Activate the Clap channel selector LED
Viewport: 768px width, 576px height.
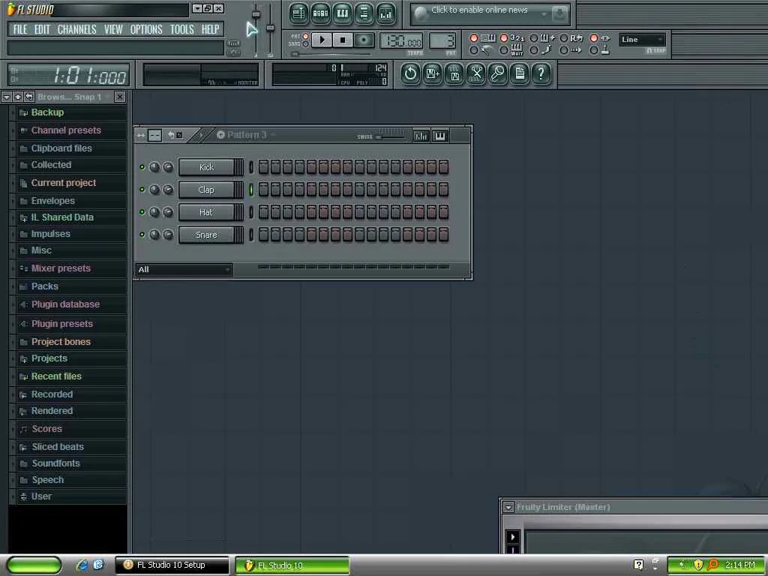tap(251, 190)
